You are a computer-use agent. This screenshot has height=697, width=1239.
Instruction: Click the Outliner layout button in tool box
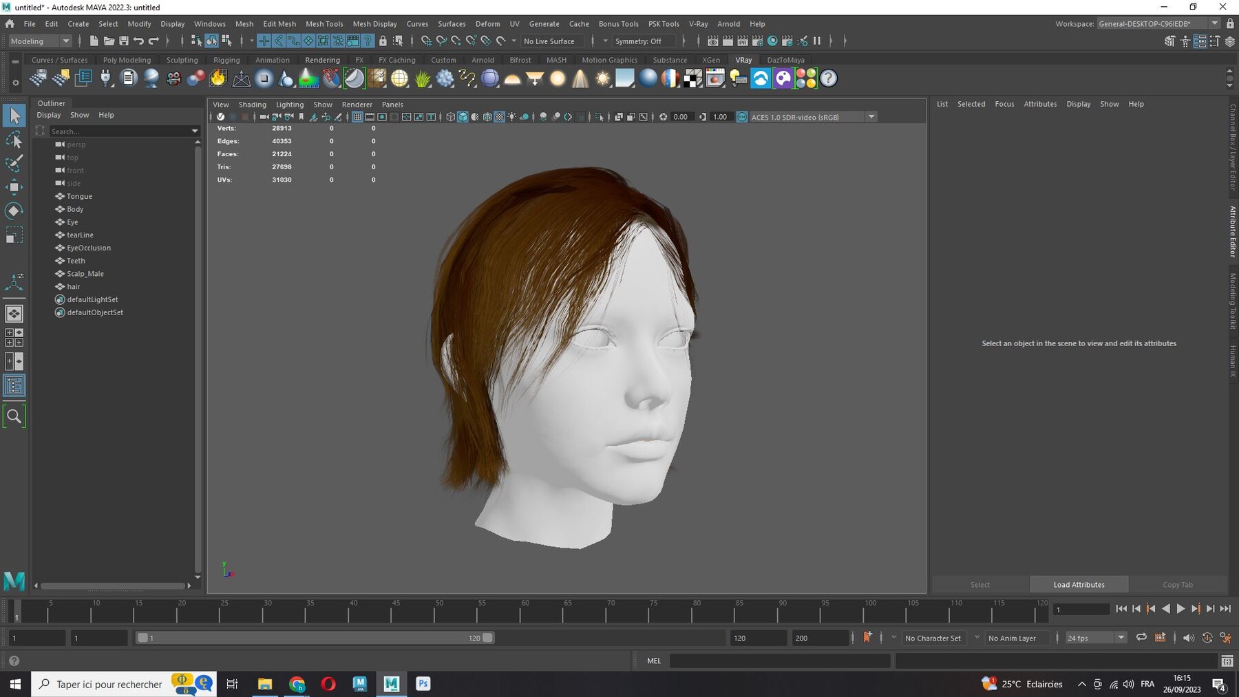click(14, 385)
